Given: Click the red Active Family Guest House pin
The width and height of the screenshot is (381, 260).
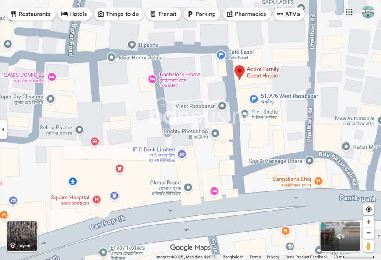Looking at the screenshot, I should [240, 72].
